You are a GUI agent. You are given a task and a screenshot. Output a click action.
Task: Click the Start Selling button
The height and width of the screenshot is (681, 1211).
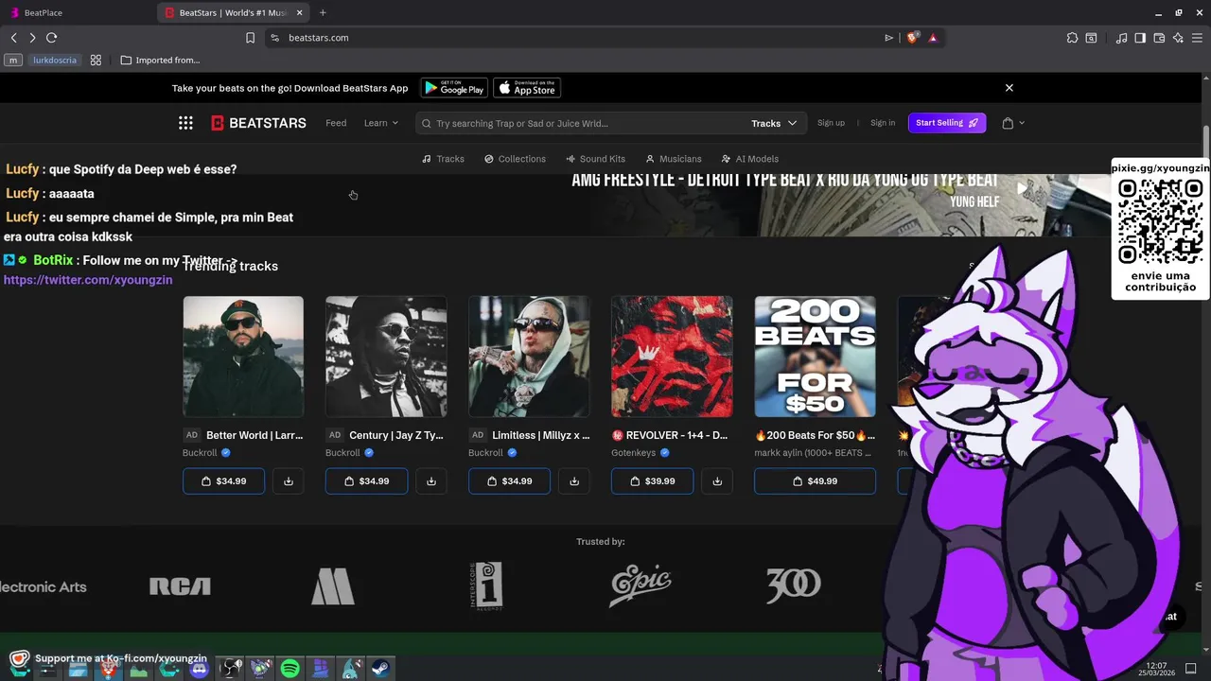tap(947, 123)
